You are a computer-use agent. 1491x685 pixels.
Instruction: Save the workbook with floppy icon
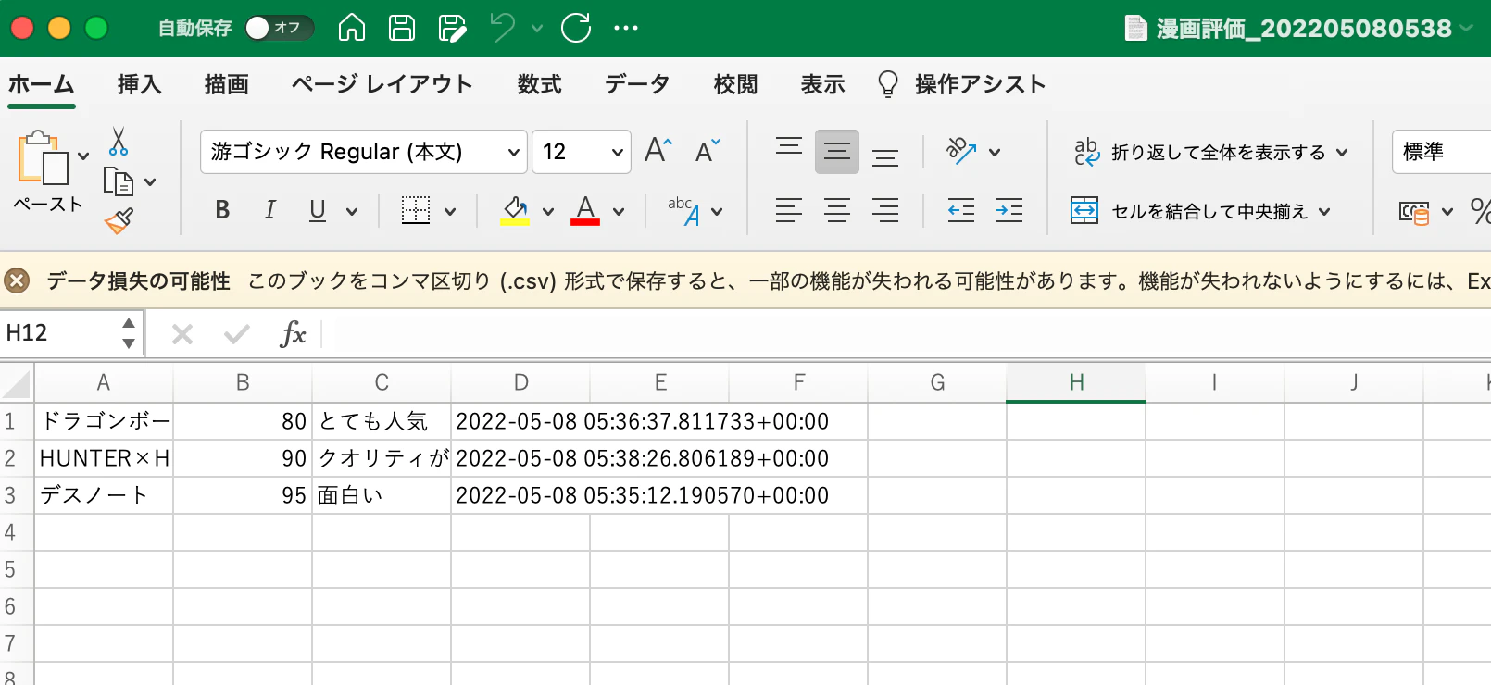click(402, 28)
